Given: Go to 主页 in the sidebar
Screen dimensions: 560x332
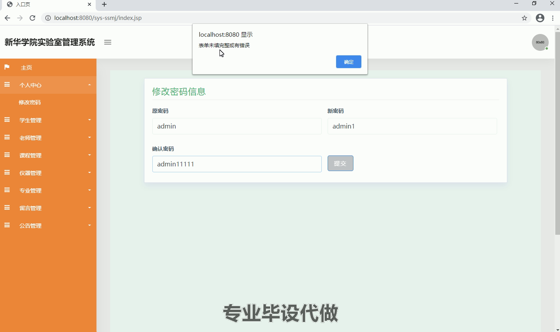Looking at the screenshot, I should tap(48, 68).
